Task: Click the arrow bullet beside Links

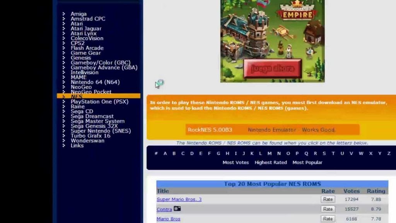Action: pos(64,146)
